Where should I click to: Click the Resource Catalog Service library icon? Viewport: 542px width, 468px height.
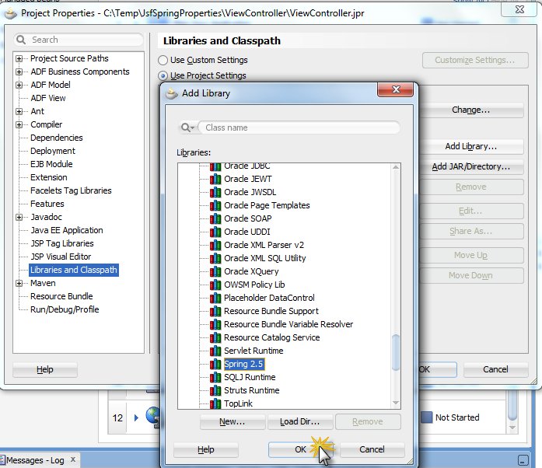pyautogui.click(x=215, y=337)
